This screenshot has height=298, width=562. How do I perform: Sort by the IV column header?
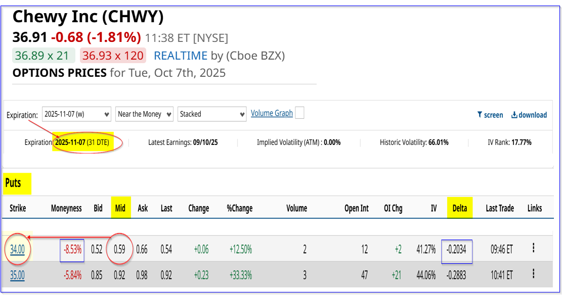point(434,208)
